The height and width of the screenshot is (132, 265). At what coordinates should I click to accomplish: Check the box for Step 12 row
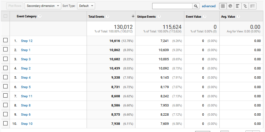coord(5,41)
